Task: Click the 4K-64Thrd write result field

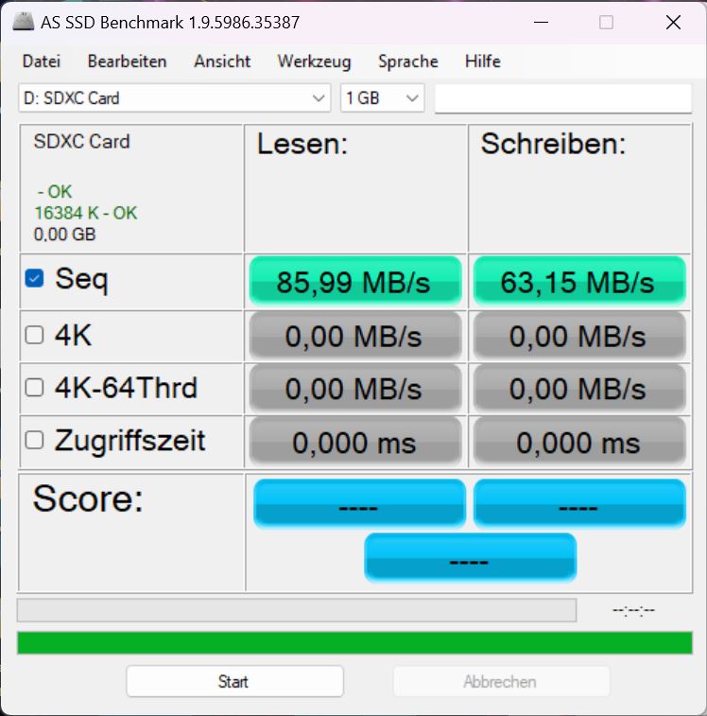Action: [579, 389]
